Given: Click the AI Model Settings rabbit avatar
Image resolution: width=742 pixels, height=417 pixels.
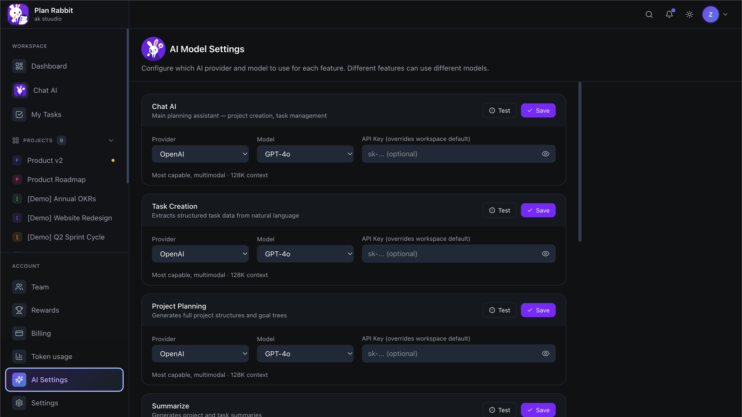Looking at the screenshot, I should coord(153,49).
